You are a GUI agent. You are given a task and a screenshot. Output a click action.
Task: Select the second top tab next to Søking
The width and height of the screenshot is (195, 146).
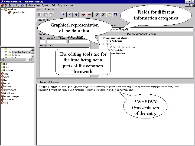click(x=51, y=9)
